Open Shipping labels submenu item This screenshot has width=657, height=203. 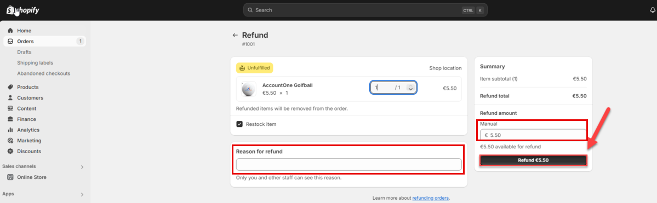[x=35, y=63]
